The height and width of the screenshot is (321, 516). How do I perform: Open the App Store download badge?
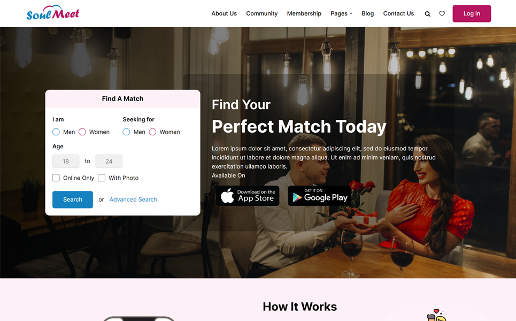coord(248,196)
